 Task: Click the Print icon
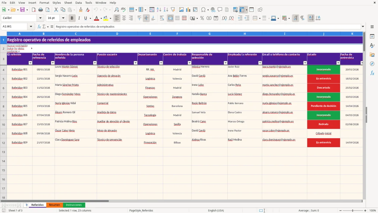click(x=40, y=10)
